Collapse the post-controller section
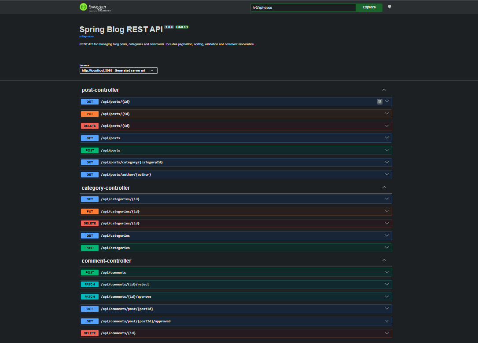The width and height of the screenshot is (478, 343). tap(384, 90)
